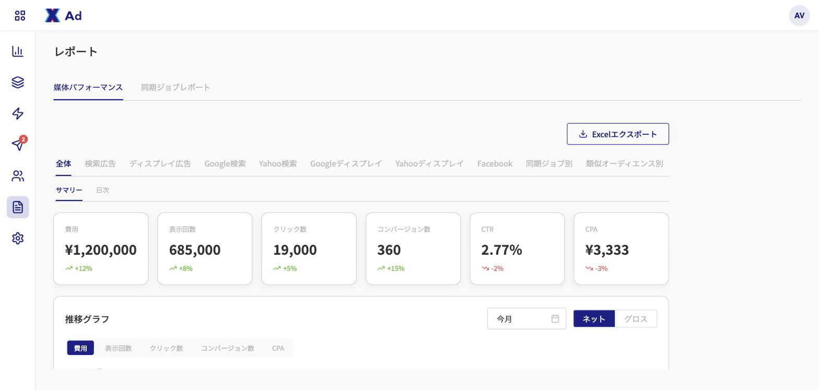Switch to 媒体パフォーマンス tab
This screenshot has height=391, width=819.
pos(88,87)
